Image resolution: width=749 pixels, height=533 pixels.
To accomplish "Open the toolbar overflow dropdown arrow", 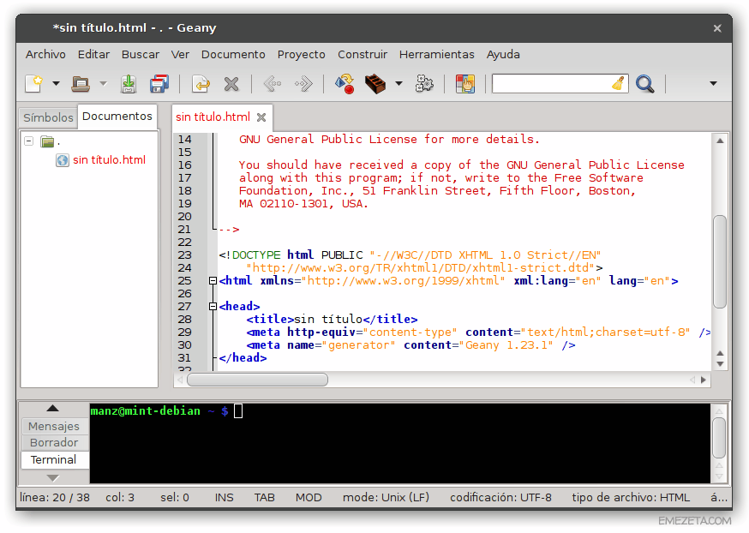I will [713, 84].
